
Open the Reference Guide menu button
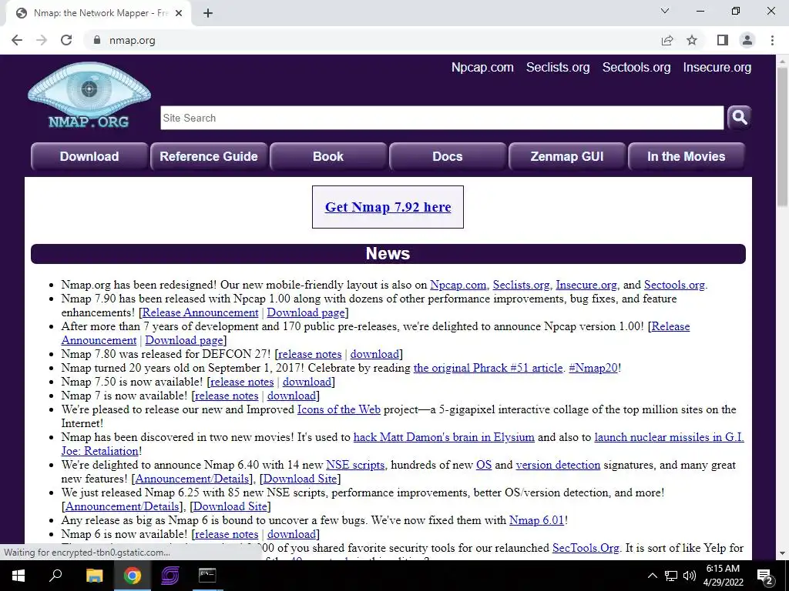click(209, 156)
